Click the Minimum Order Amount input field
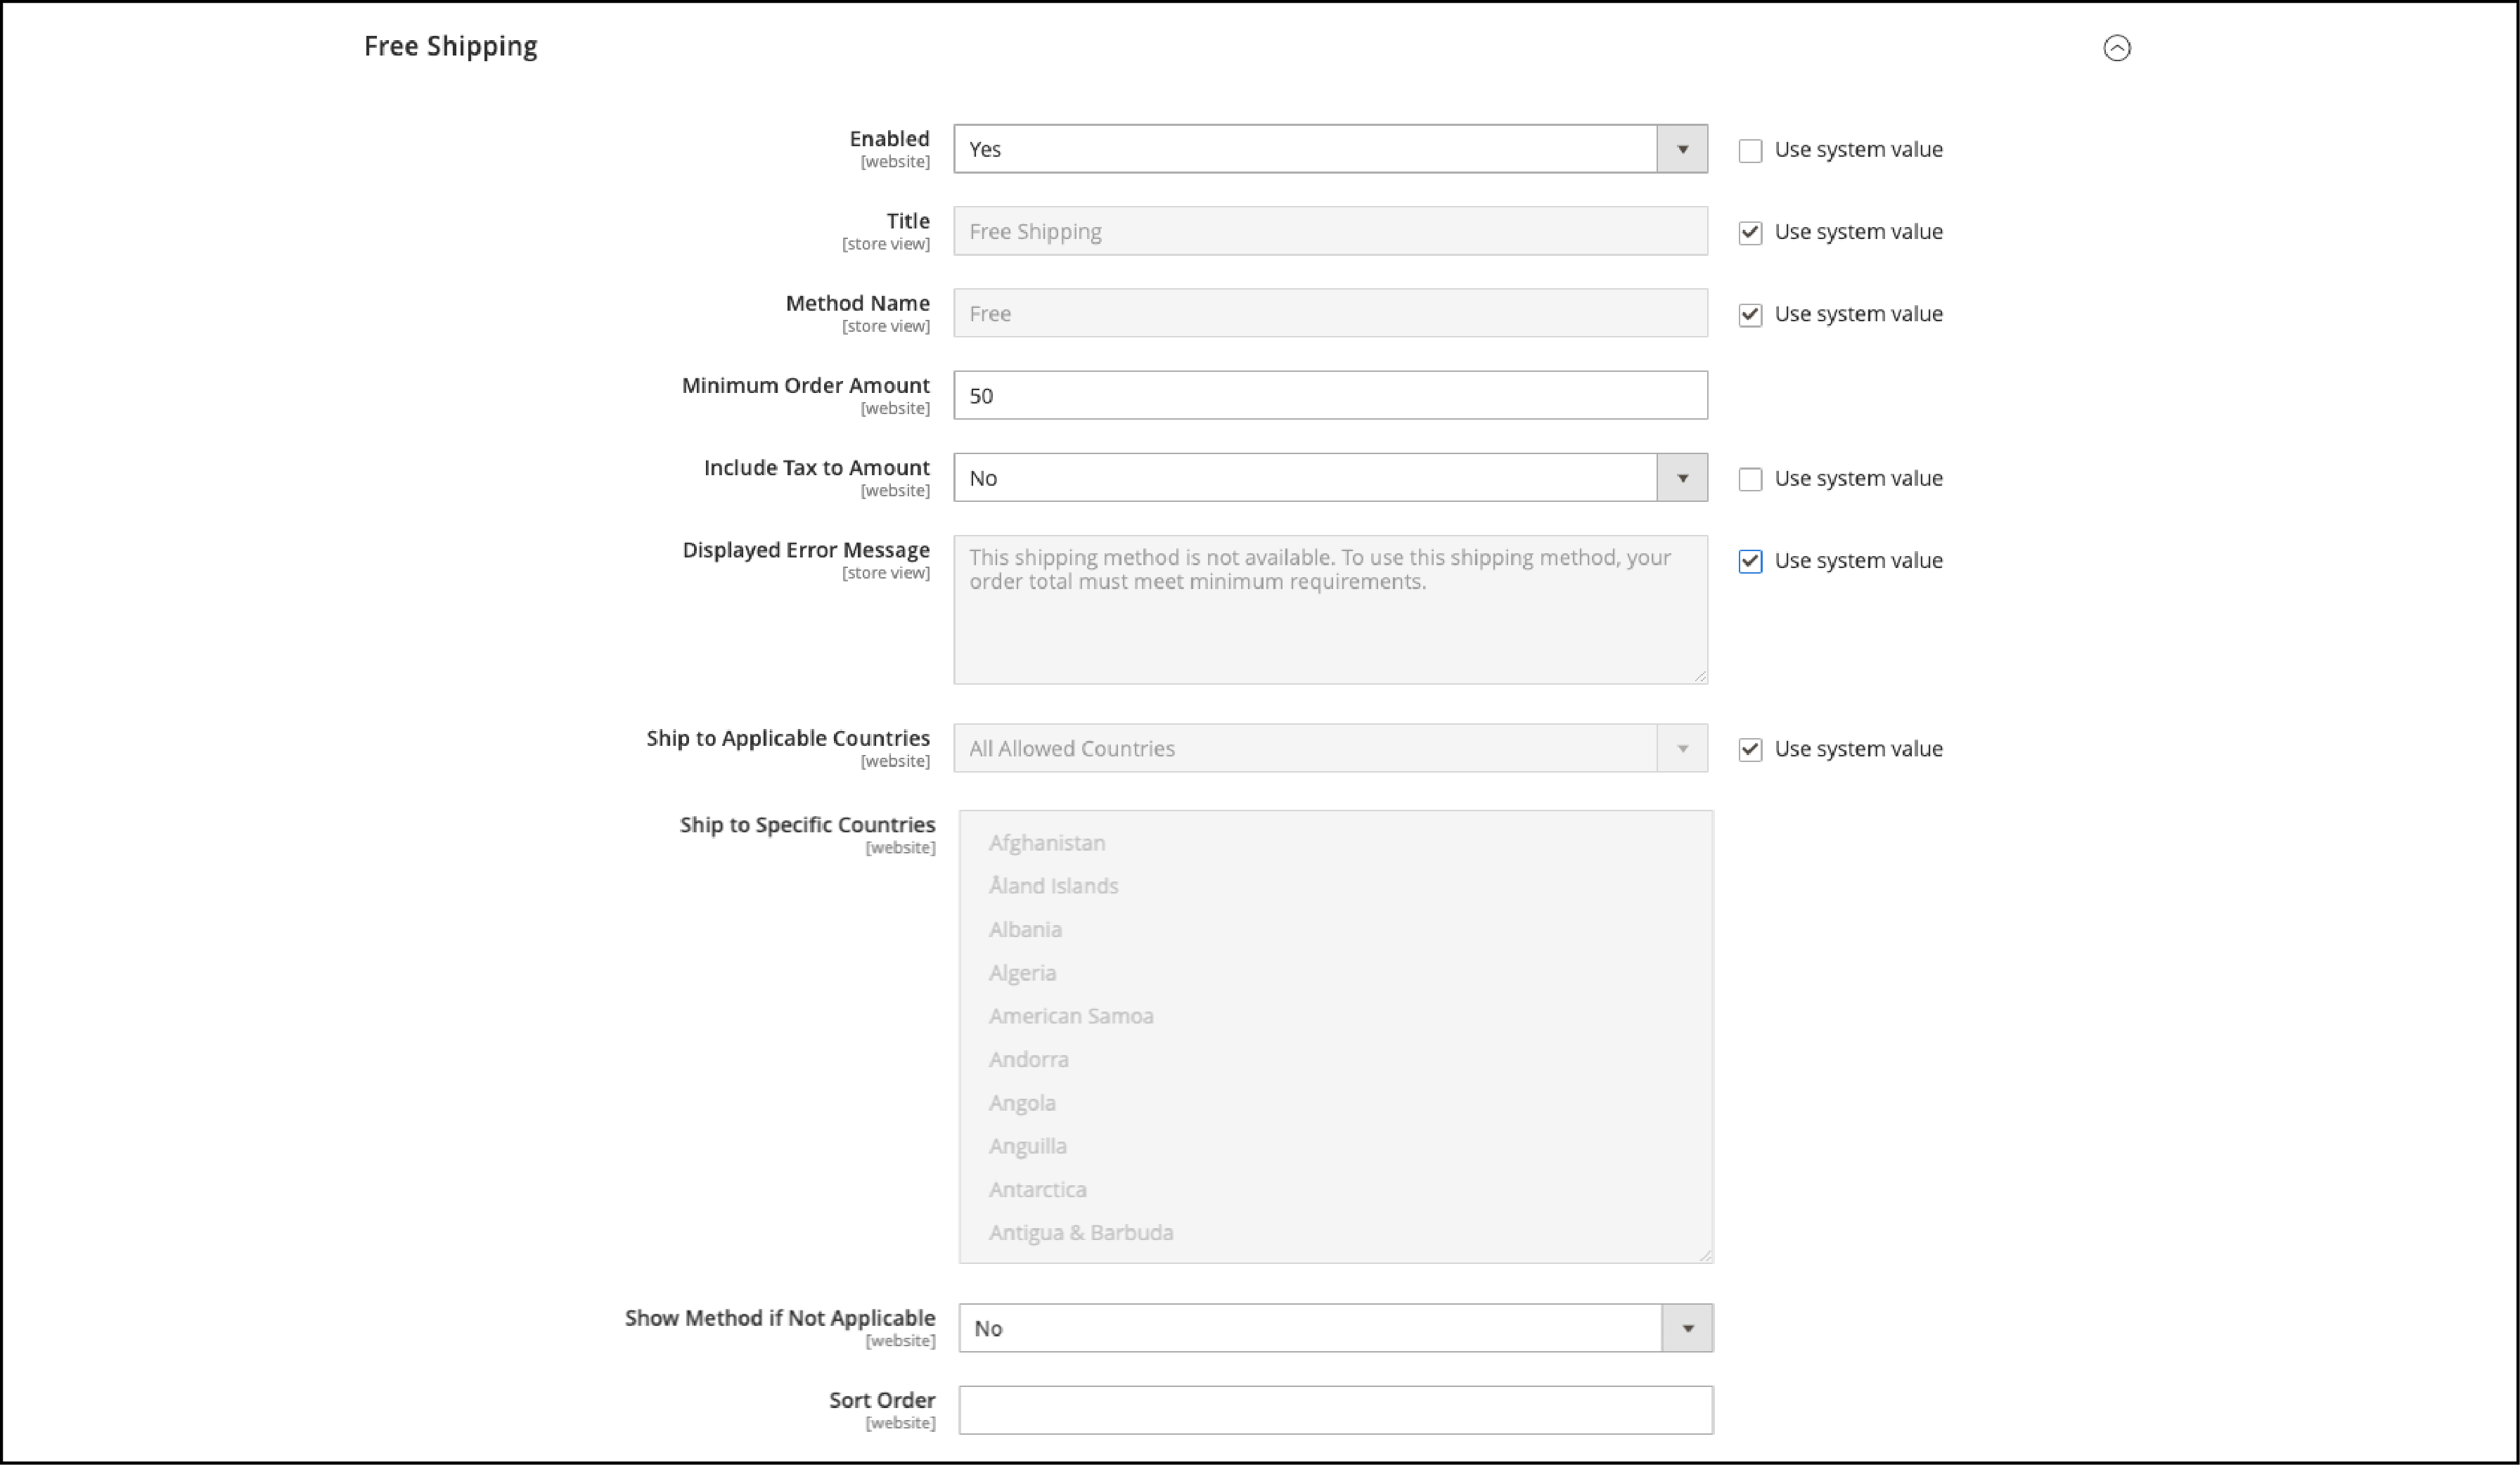 [x=1330, y=395]
